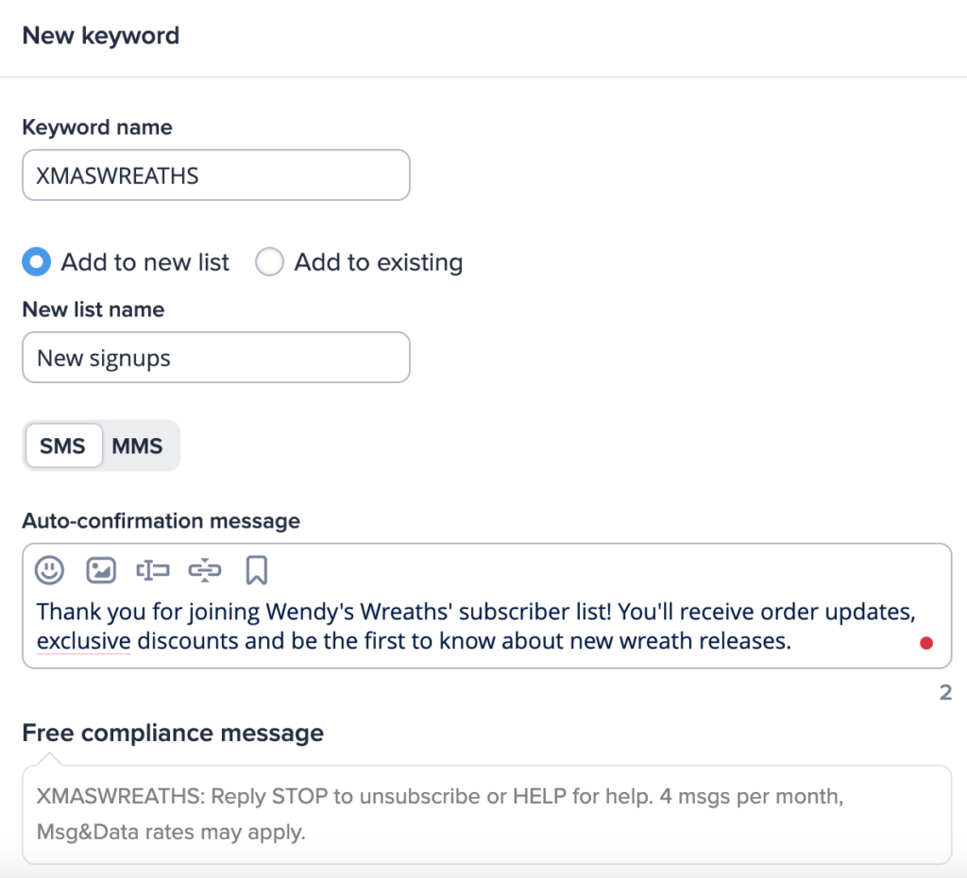Insert a merge field tag
This screenshot has height=878, width=967.
(153, 570)
